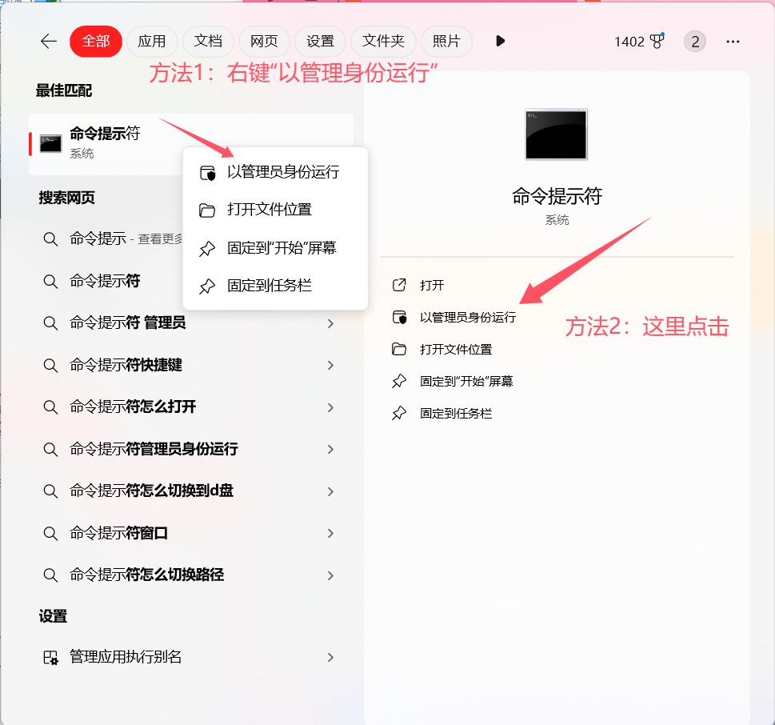
Task: Show more filters with the play arrow
Action: (500, 41)
